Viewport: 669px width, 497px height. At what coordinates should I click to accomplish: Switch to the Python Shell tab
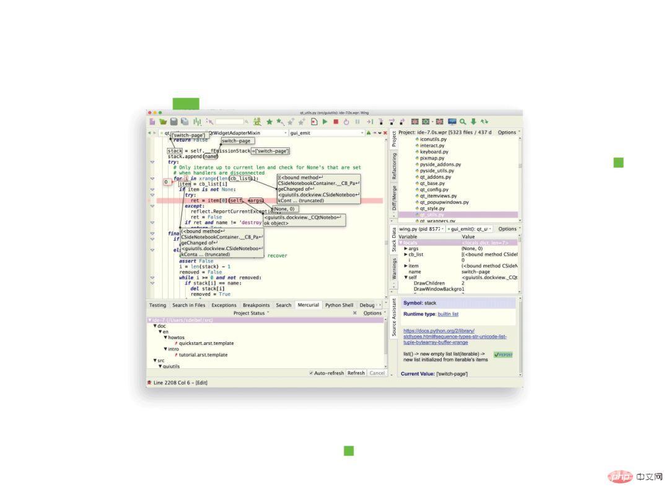tap(339, 305)
